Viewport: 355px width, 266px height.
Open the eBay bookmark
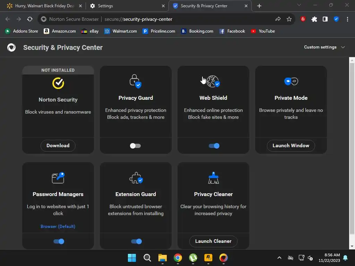(90, 31)
